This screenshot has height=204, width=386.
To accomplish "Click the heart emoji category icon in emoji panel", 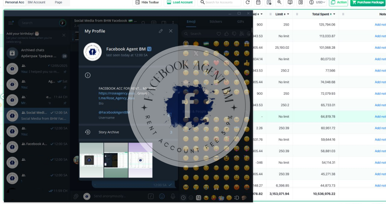I will pos(219,34).
